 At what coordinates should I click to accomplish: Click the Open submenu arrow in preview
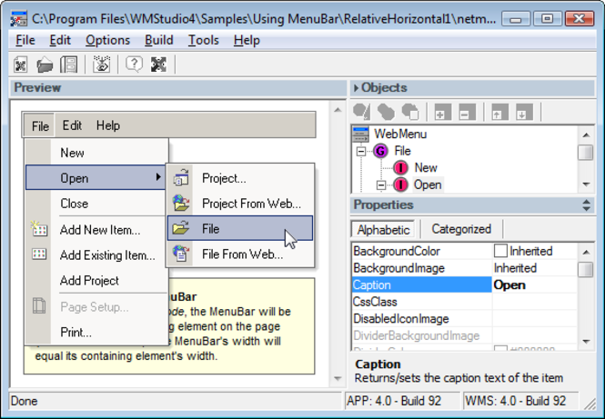tap(158, 177)
